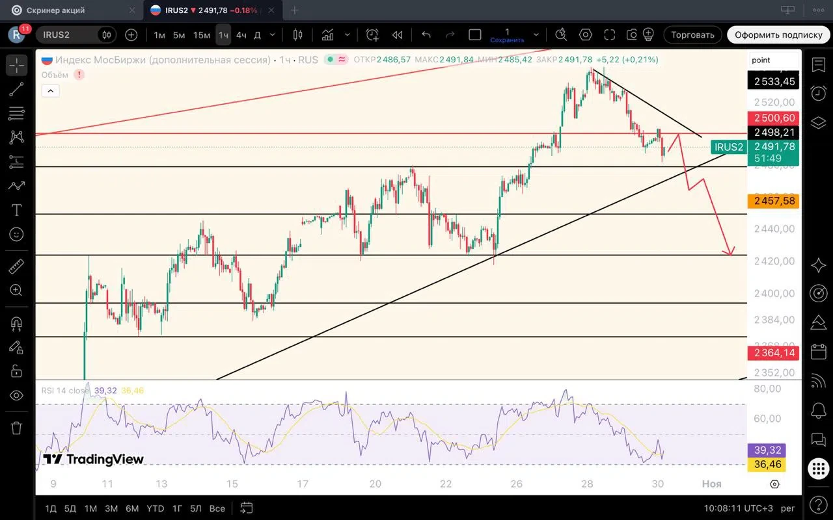Open the watchlist panel in right sidebar
Viewport: 833px width, 520px height.
[x=819, y=64]
